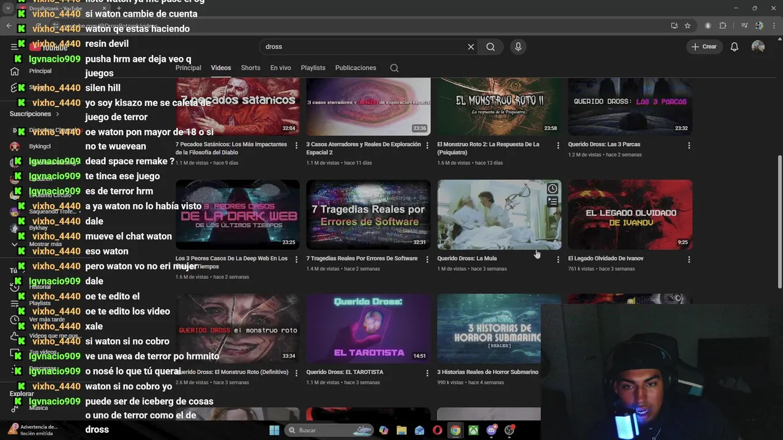Viewport: 783px width, 440px height.
Task: Open Discord from the taskbar
Action: (x=491, y=430)
